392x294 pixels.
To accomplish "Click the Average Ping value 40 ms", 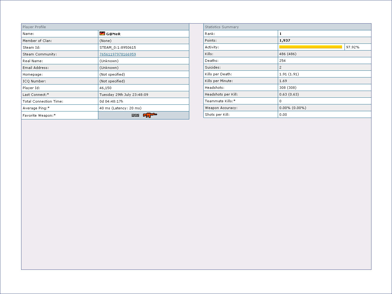I will [120, 108].
